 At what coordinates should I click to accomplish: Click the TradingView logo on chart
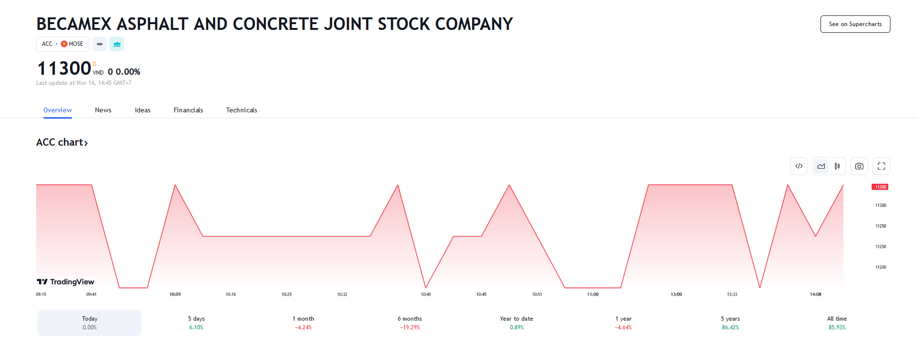66,282
